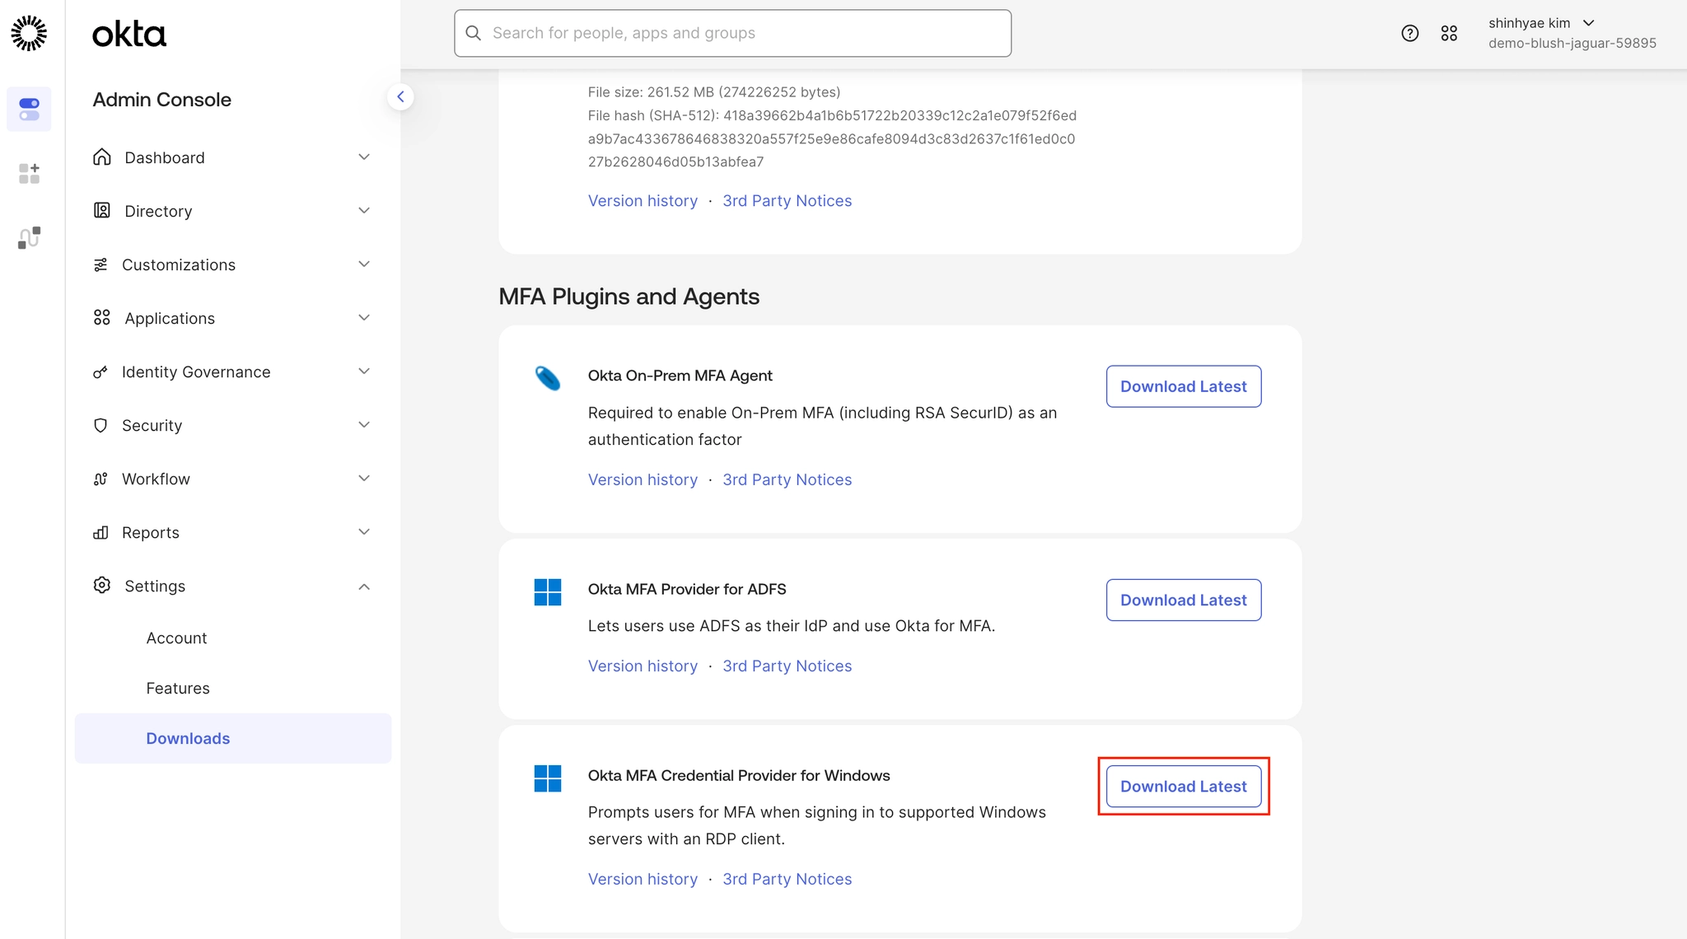Click the Applications four-circles icon
1687x939 pixels.
(102, 318)
